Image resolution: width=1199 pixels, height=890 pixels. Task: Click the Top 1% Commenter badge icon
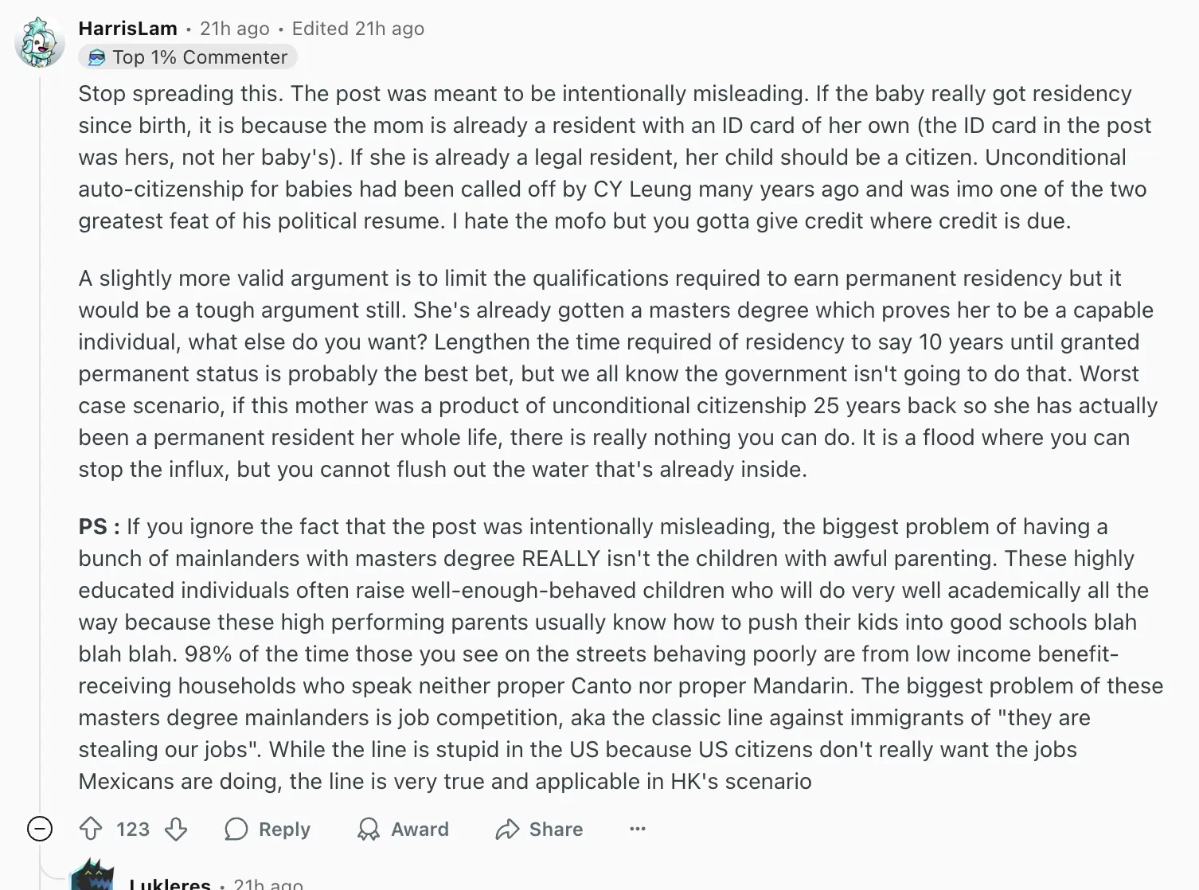pyautogui.click(x=97, y=57)
